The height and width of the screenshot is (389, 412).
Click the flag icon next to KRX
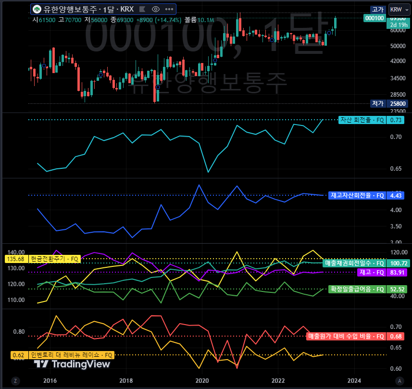(142, 10)
